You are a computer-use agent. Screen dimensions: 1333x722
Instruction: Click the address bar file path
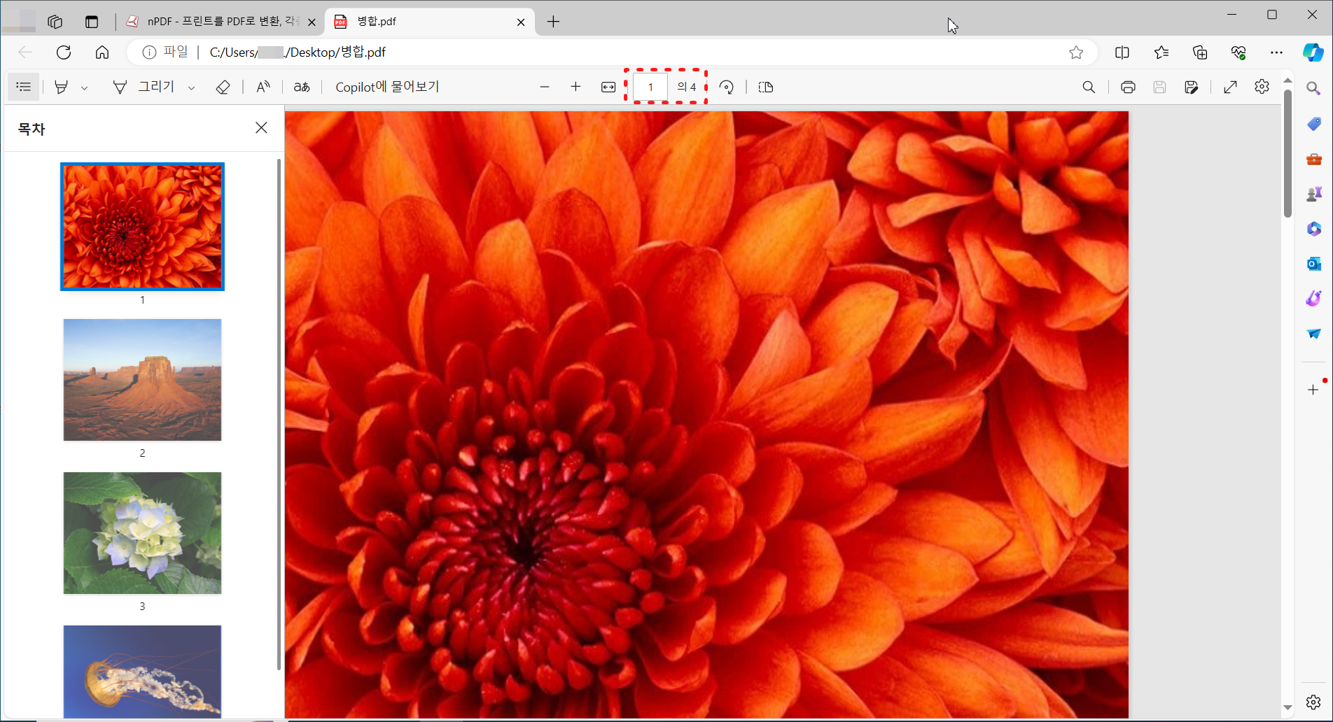[x=298, y=52]
